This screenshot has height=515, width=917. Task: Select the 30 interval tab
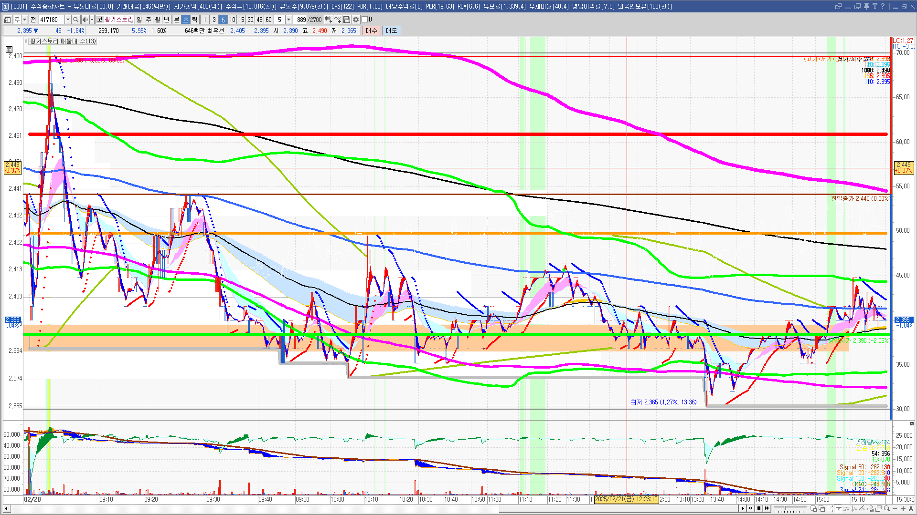(250, 20)
